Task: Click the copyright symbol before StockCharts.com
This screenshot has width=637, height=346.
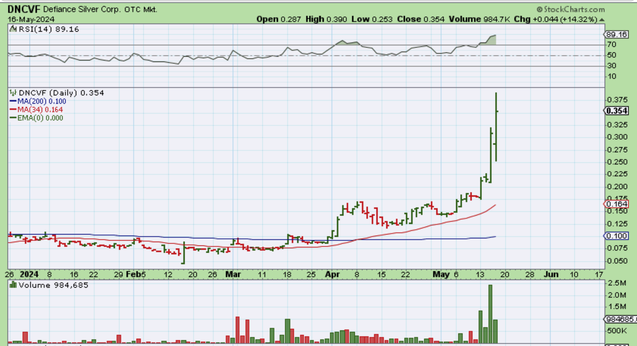Action: pos(539,9)
